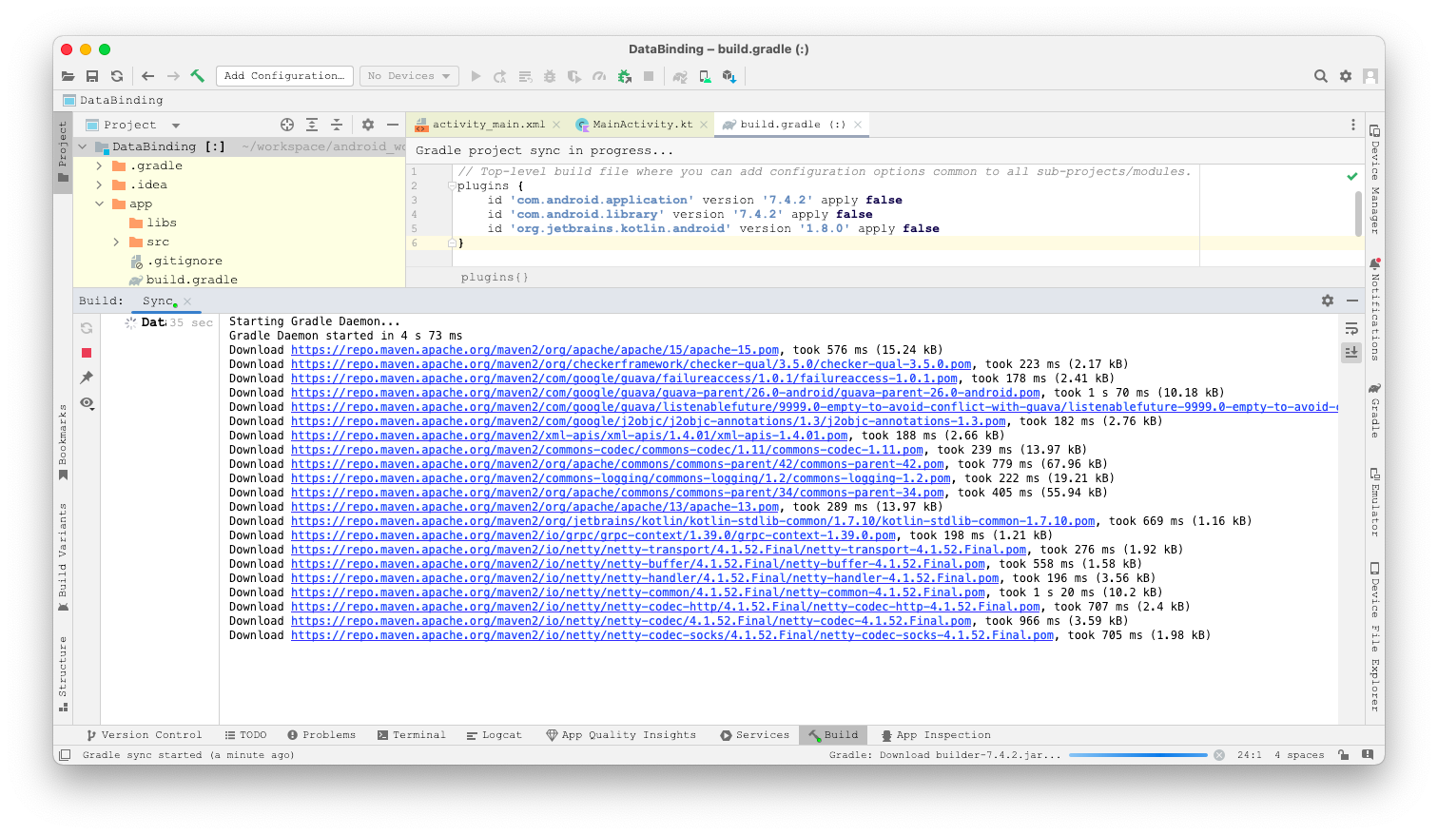Pin the Build tab
The image size is (1438, 835).
point(87,378)
